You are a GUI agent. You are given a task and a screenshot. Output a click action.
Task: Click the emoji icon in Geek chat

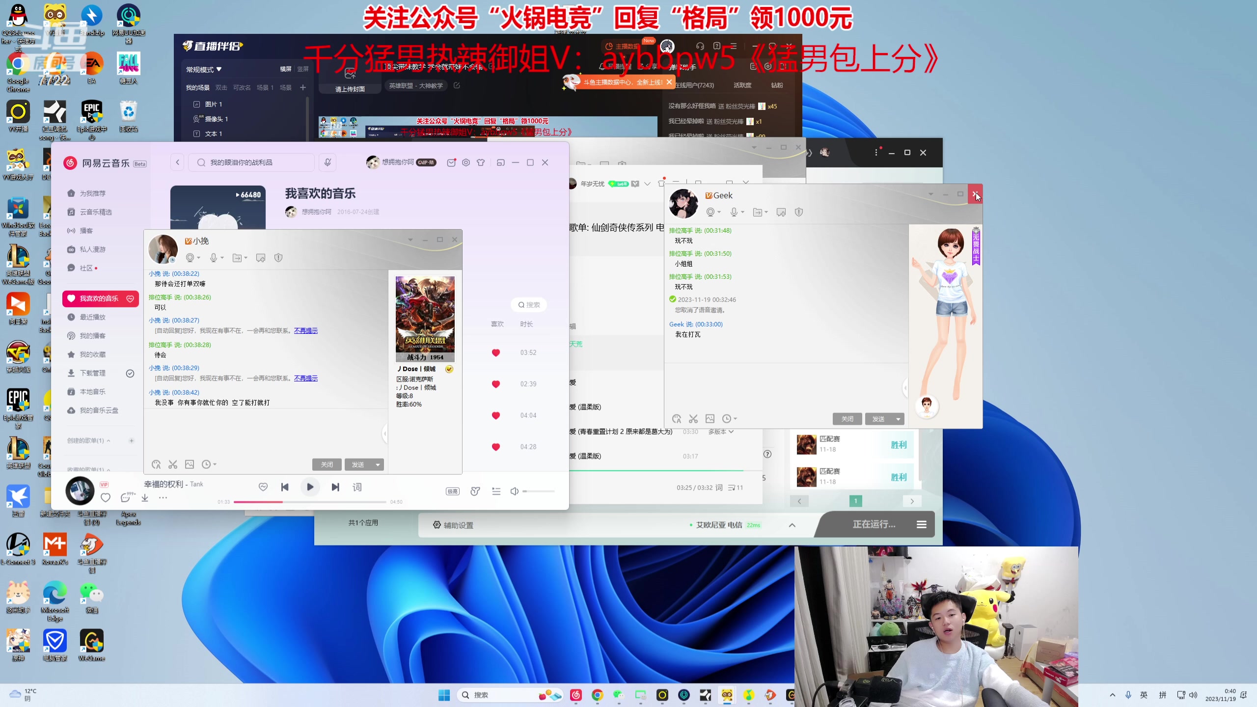pyautogui.click(x=677, y=419)
